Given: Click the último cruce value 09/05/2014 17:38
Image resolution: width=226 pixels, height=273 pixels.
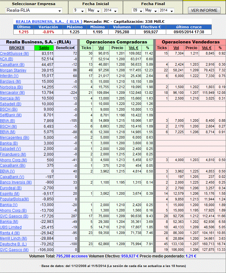Looking at the screenshot, I should (189, 32).
